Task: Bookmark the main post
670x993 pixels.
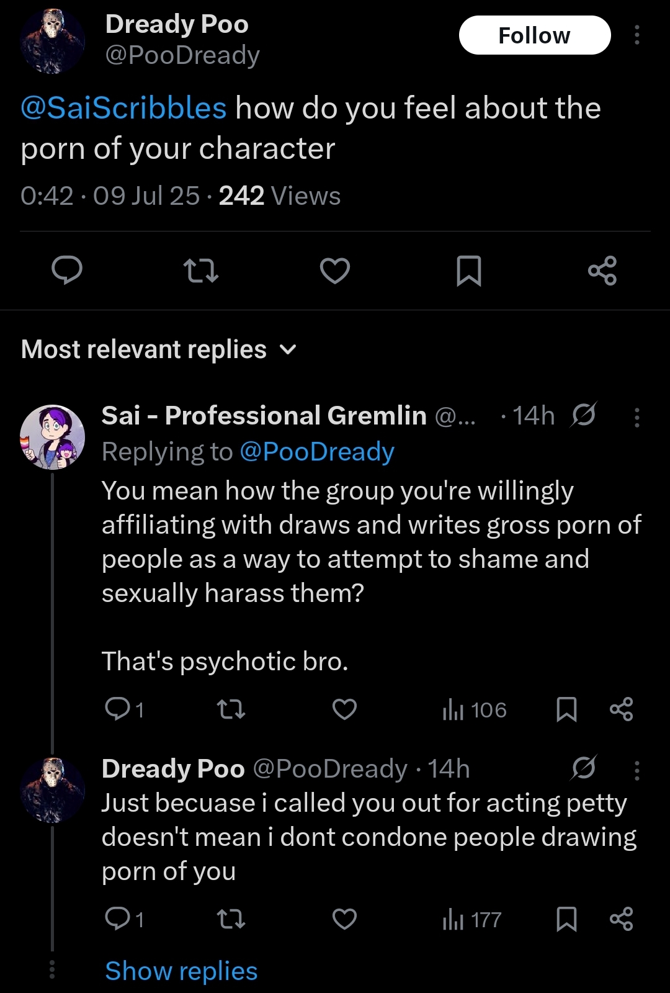Action: [469, 271]
